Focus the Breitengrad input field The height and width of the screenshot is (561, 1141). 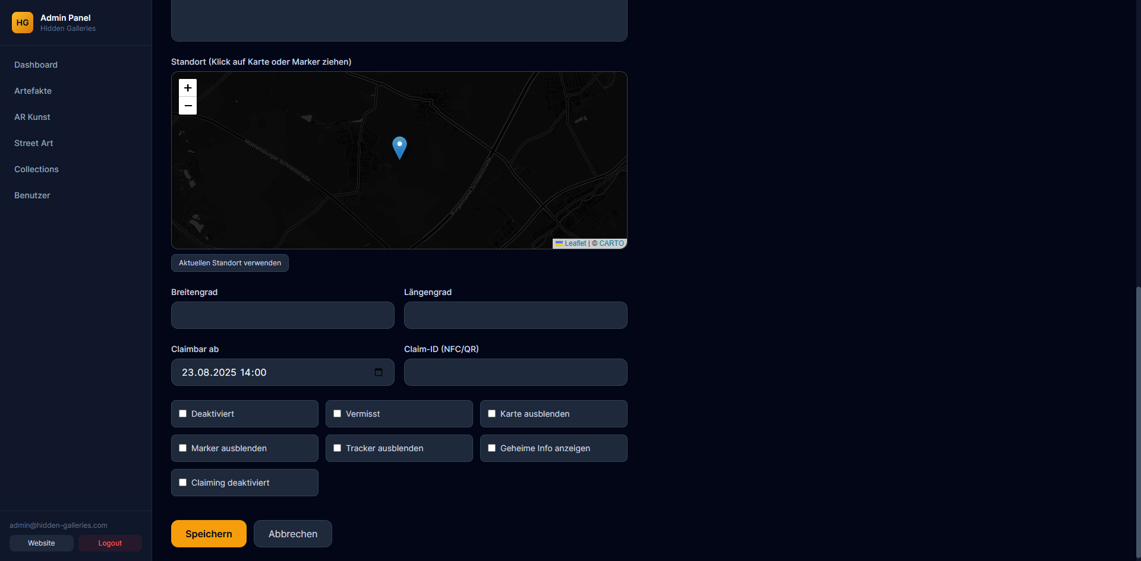[x=283, y=315]
